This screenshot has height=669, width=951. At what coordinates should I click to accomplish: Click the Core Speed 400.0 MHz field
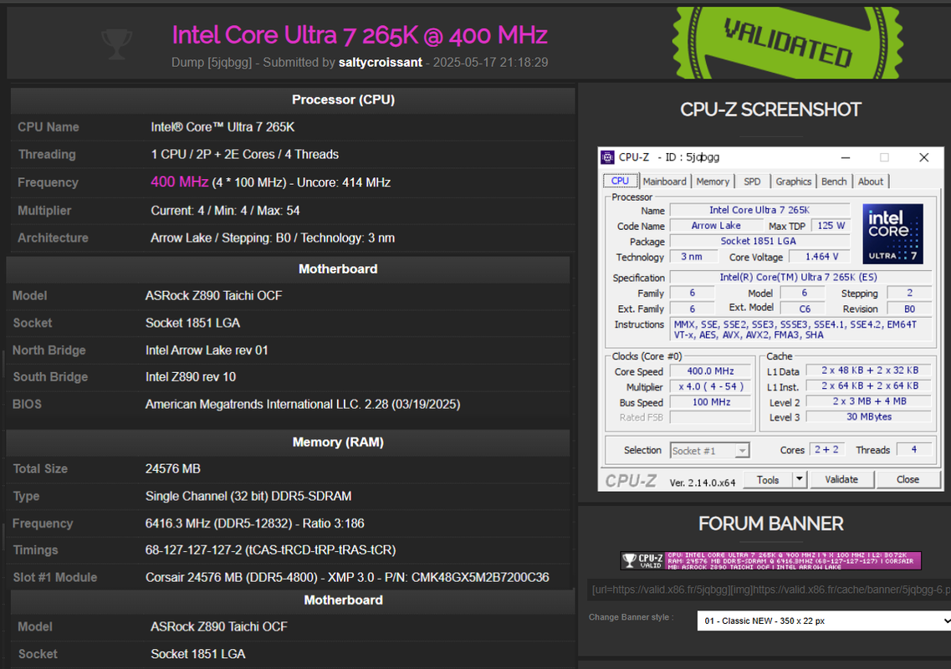709,371
